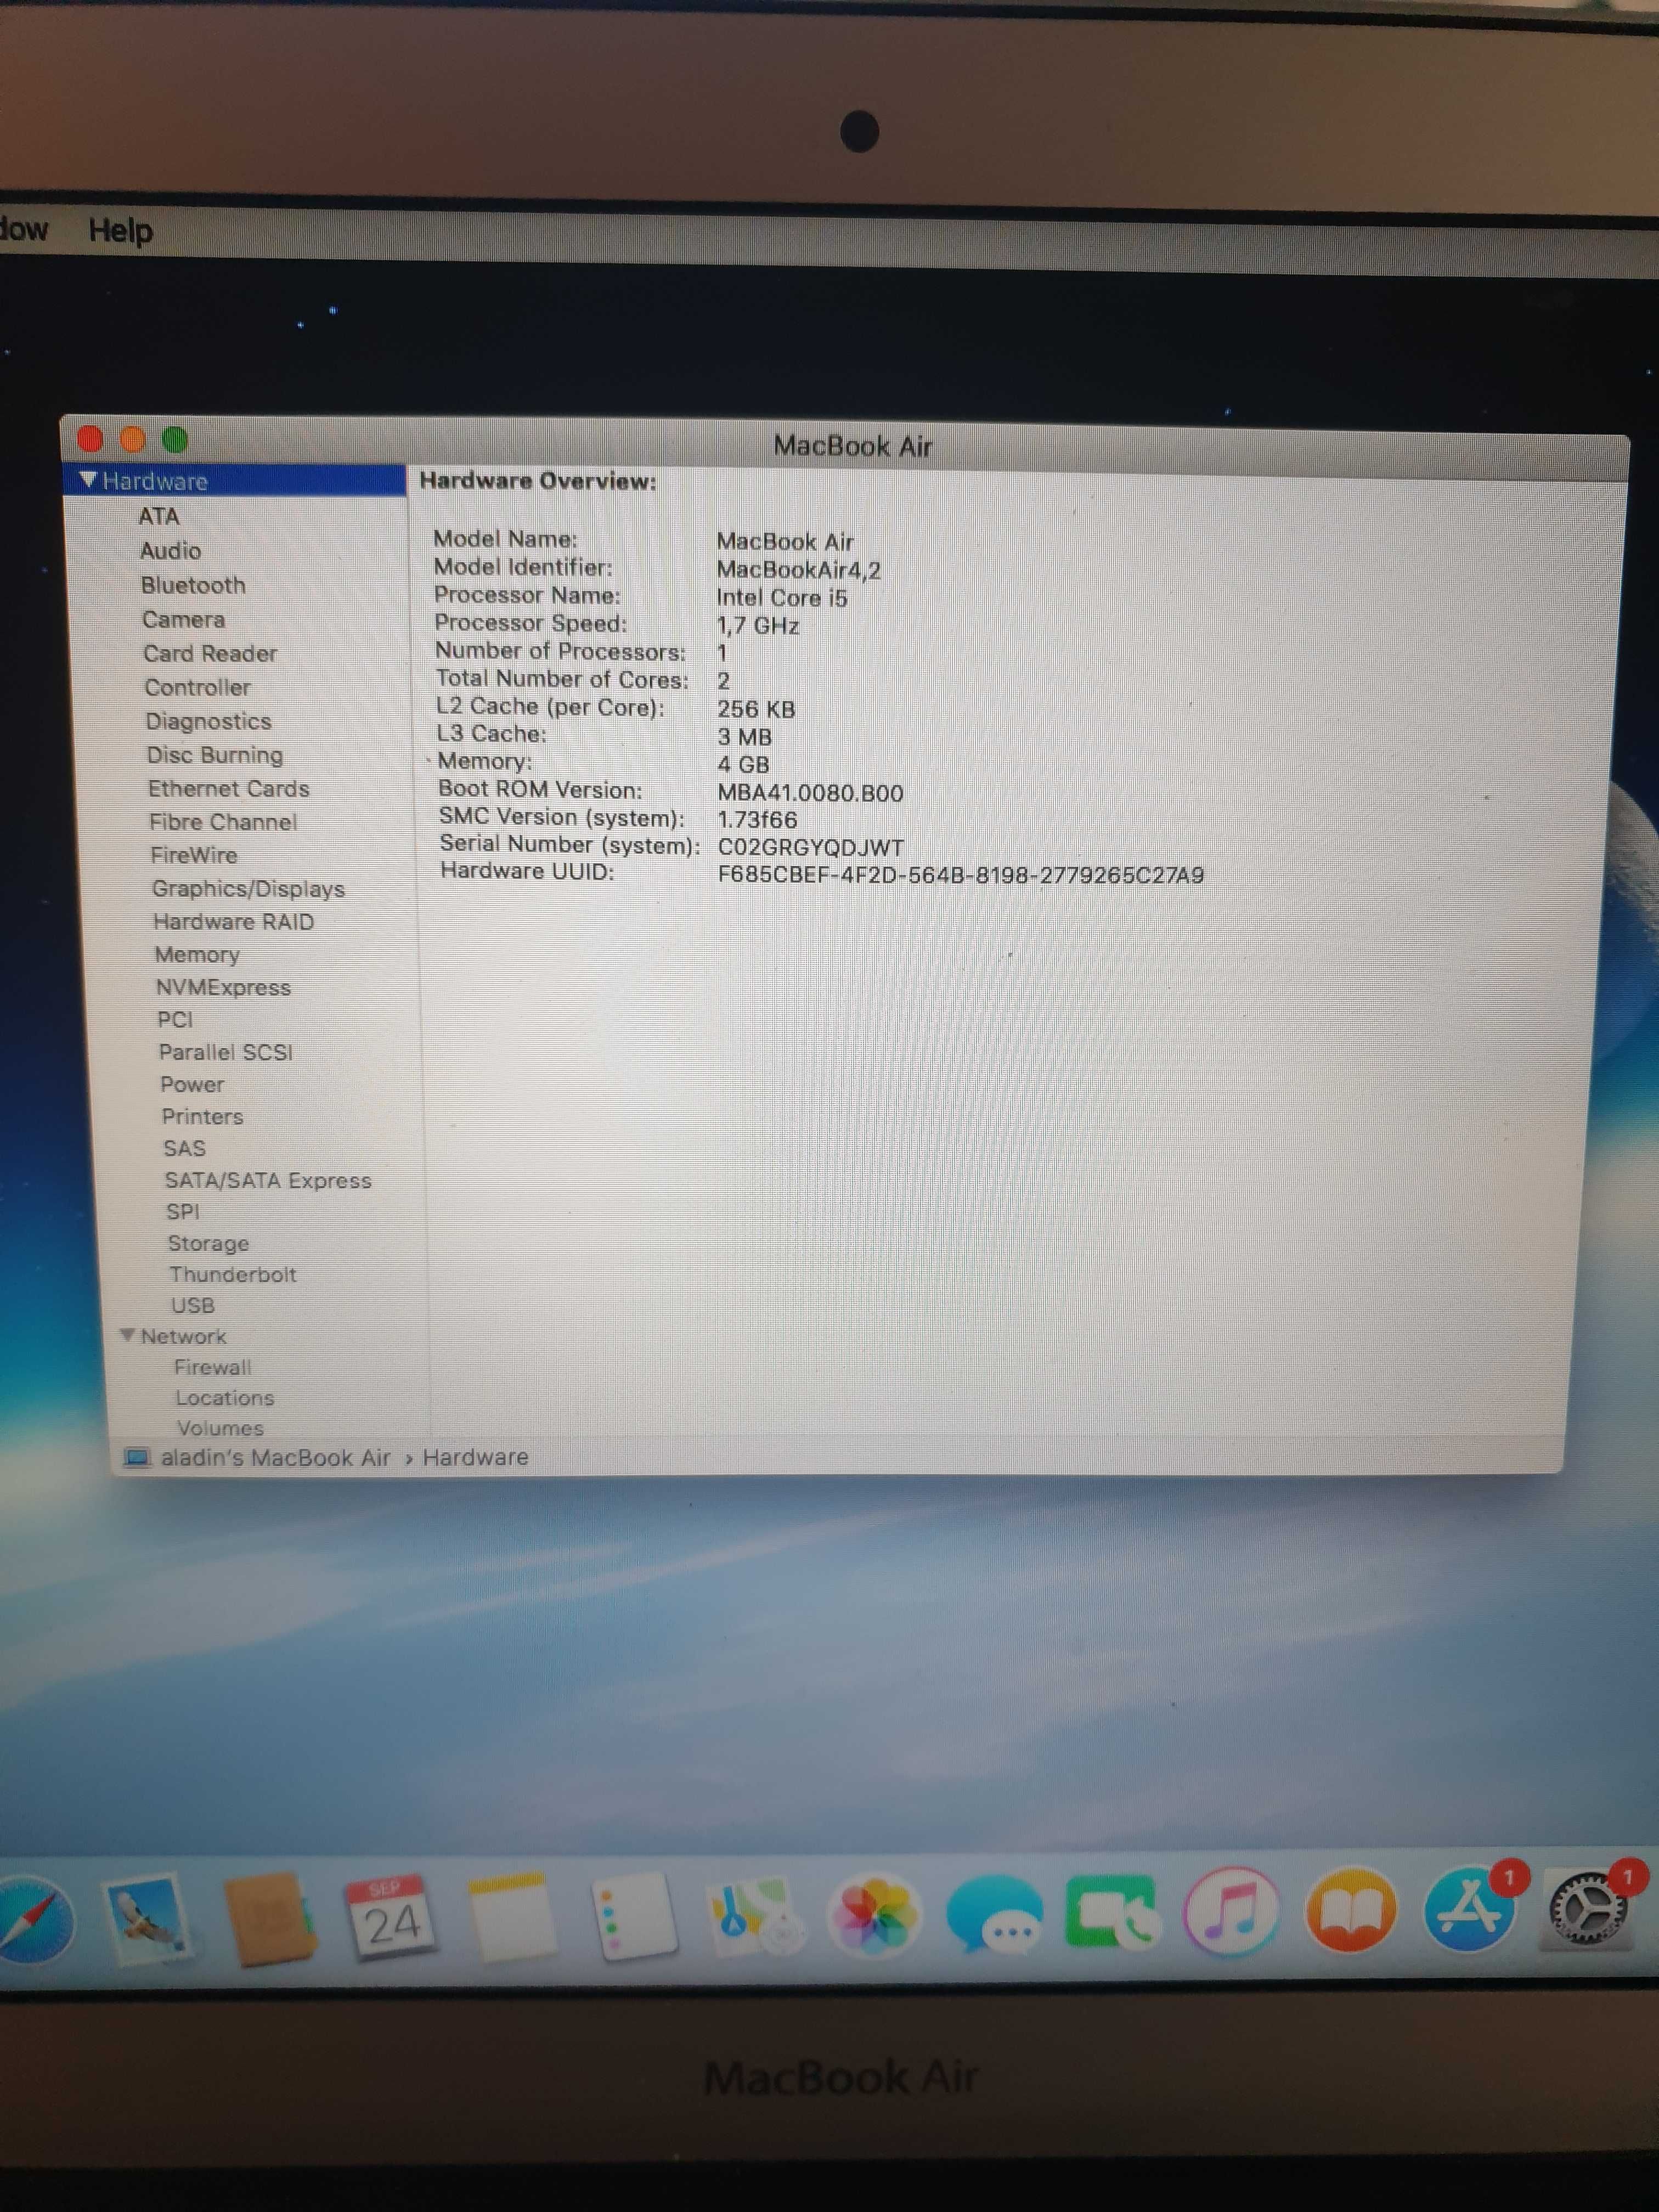This screenshot has height=2212, width=1659.
Task: Click the Network heading in sidebar
Action: tap(183, 1336)
